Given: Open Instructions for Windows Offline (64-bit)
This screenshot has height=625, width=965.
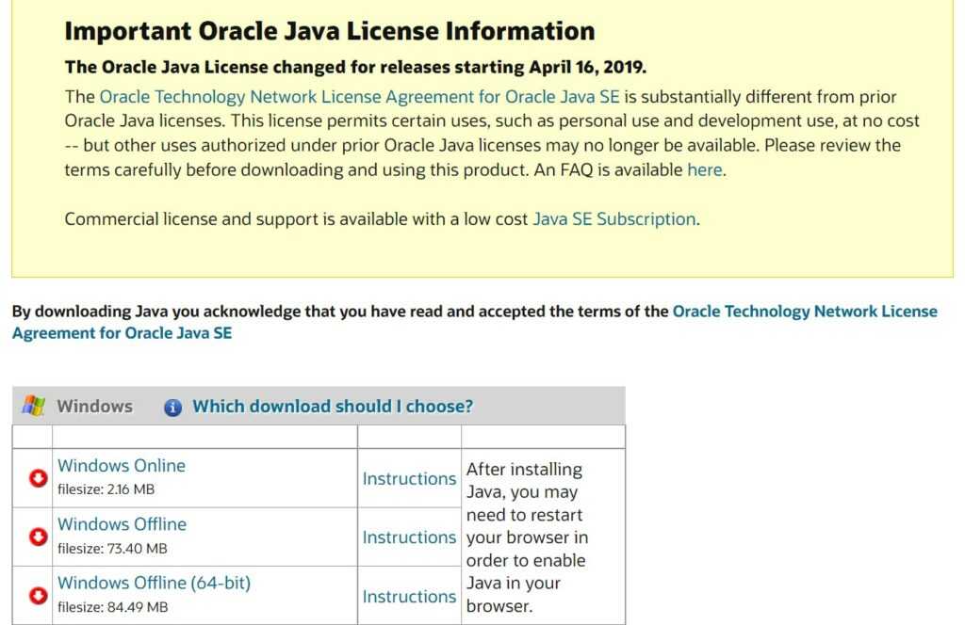Looking at the screenshot, I should [x=409, y=596].
